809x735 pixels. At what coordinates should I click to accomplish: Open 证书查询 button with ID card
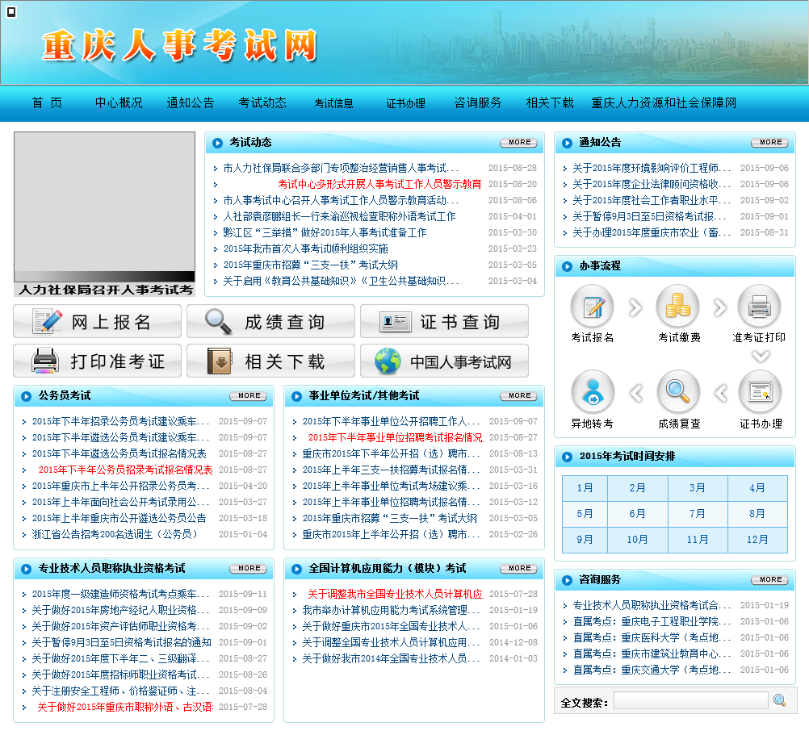444,321
